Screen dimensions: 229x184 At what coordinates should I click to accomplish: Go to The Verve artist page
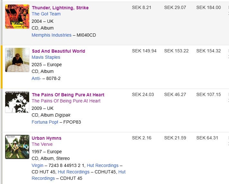click(42, 144)
